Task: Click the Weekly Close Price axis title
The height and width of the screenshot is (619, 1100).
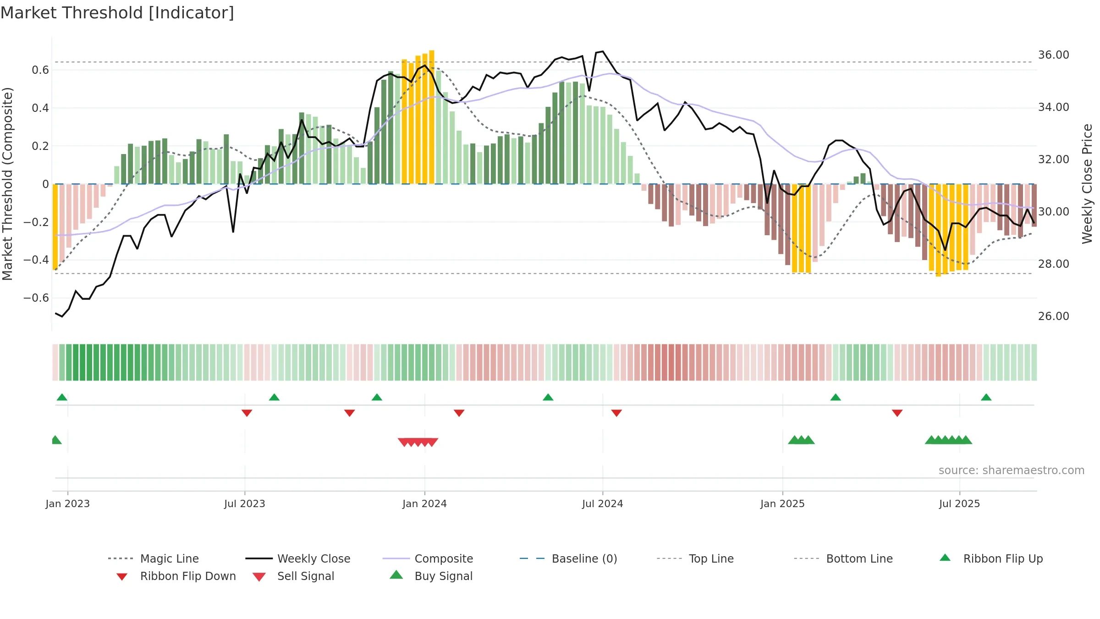Action: [x=1087, y=183]
